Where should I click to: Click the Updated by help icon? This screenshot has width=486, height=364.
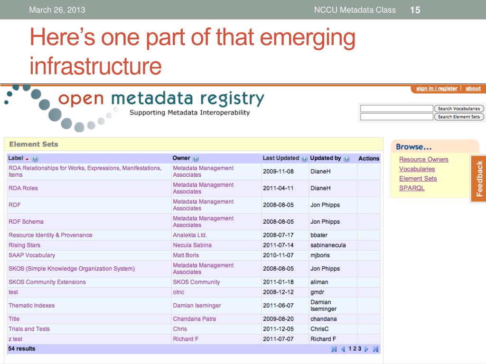(346, 159)
